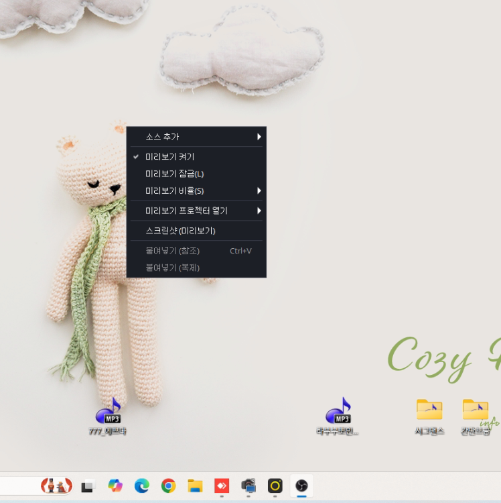
Task: Toggle the checked 미리보기 켜기 option off
Action: pyautogui.click(x=170, y=157)
